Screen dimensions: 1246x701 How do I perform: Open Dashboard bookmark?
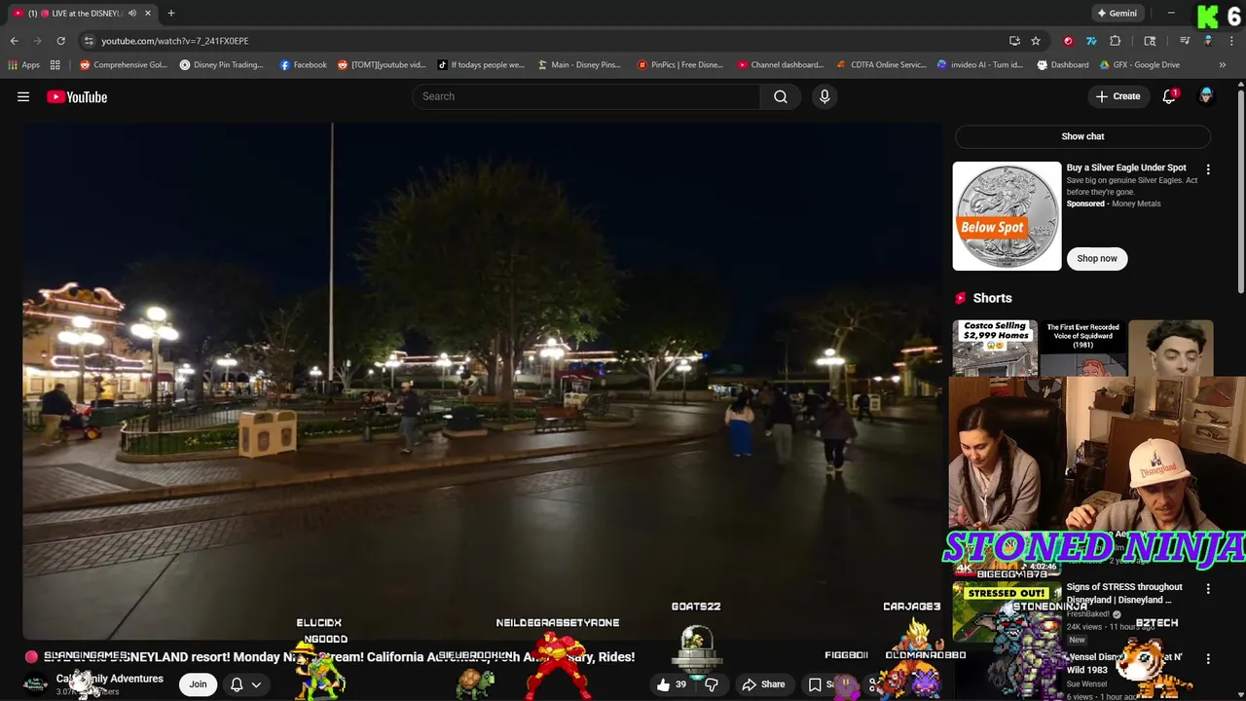[x=1062, y=65]
